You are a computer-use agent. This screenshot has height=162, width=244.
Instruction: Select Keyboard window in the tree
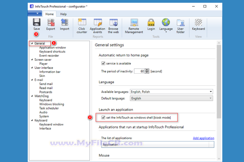pyautogui.click(x=52, y=124)
